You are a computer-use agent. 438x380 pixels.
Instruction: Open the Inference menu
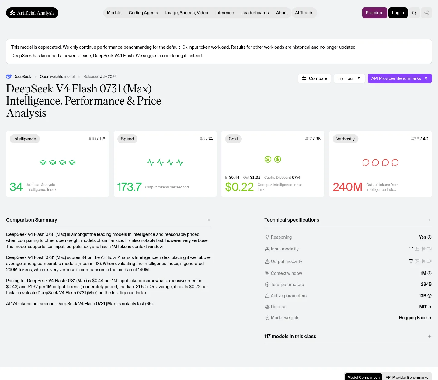pyautogui.click(x=225, y=13)
